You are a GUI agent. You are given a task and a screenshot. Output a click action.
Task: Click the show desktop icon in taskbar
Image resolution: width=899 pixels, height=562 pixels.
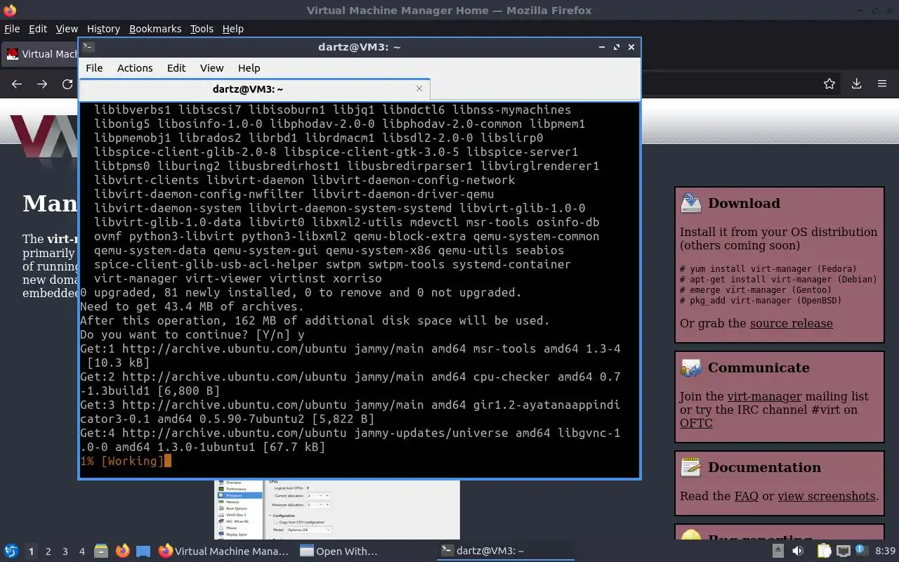[x=143, y=551]
